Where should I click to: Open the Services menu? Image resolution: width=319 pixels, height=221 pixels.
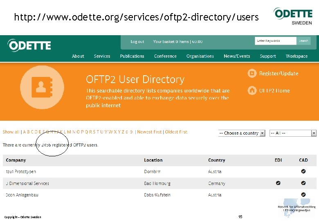coord(102,56)
